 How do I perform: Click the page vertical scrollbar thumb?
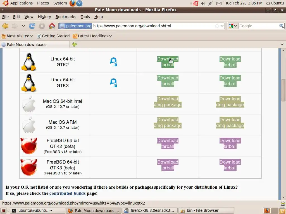[283, 90]
